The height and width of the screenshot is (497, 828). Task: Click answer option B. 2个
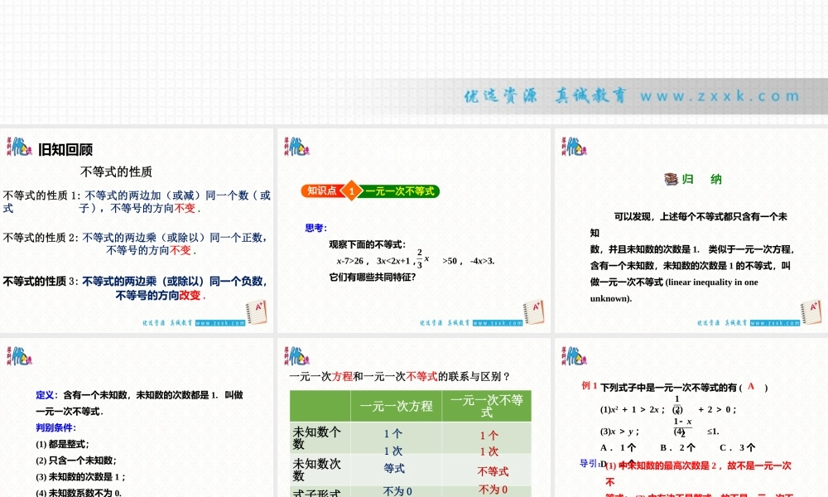pyautogui.click(x=677, y=448)
